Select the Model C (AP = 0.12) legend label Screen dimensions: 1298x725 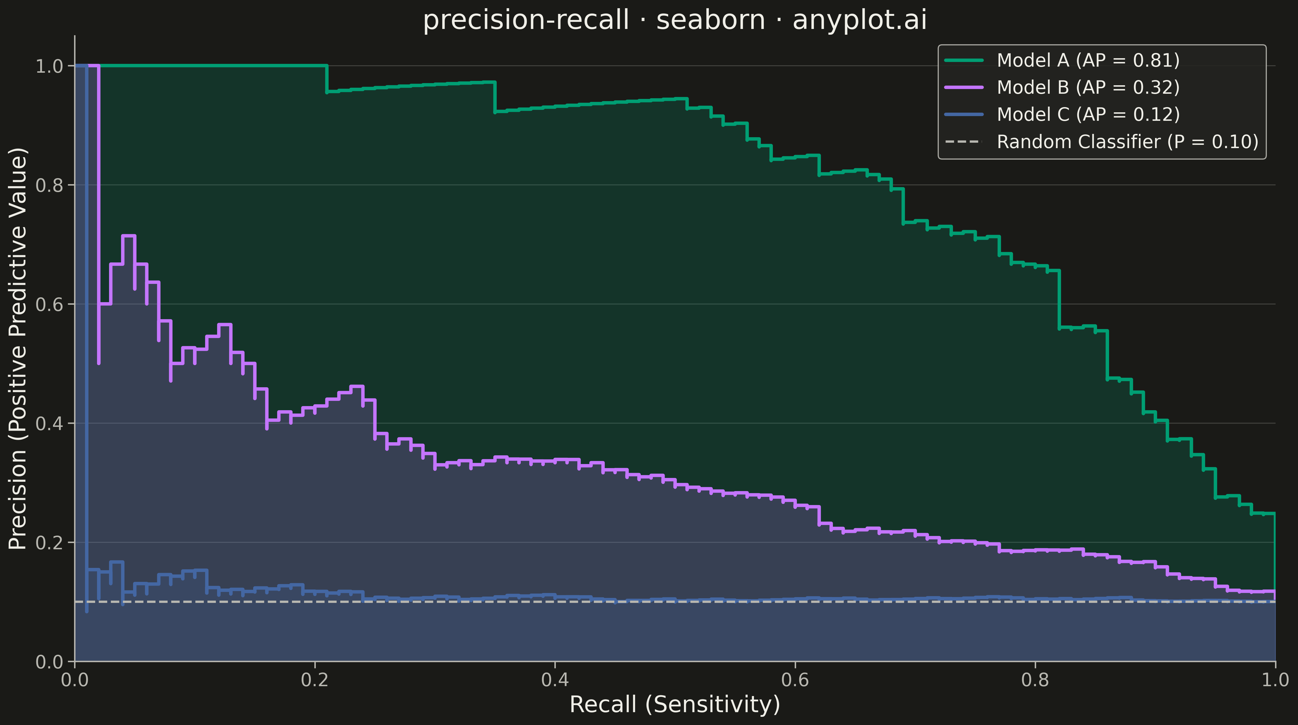pos(1088,115)
